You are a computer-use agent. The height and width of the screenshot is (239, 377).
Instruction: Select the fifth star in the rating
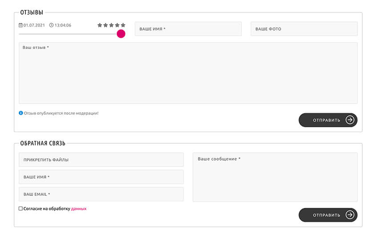pos(123,25)
